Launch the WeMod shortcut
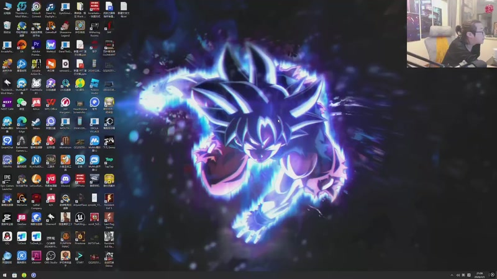This screenshot has width=497, height=279. (x=51, y=47)
